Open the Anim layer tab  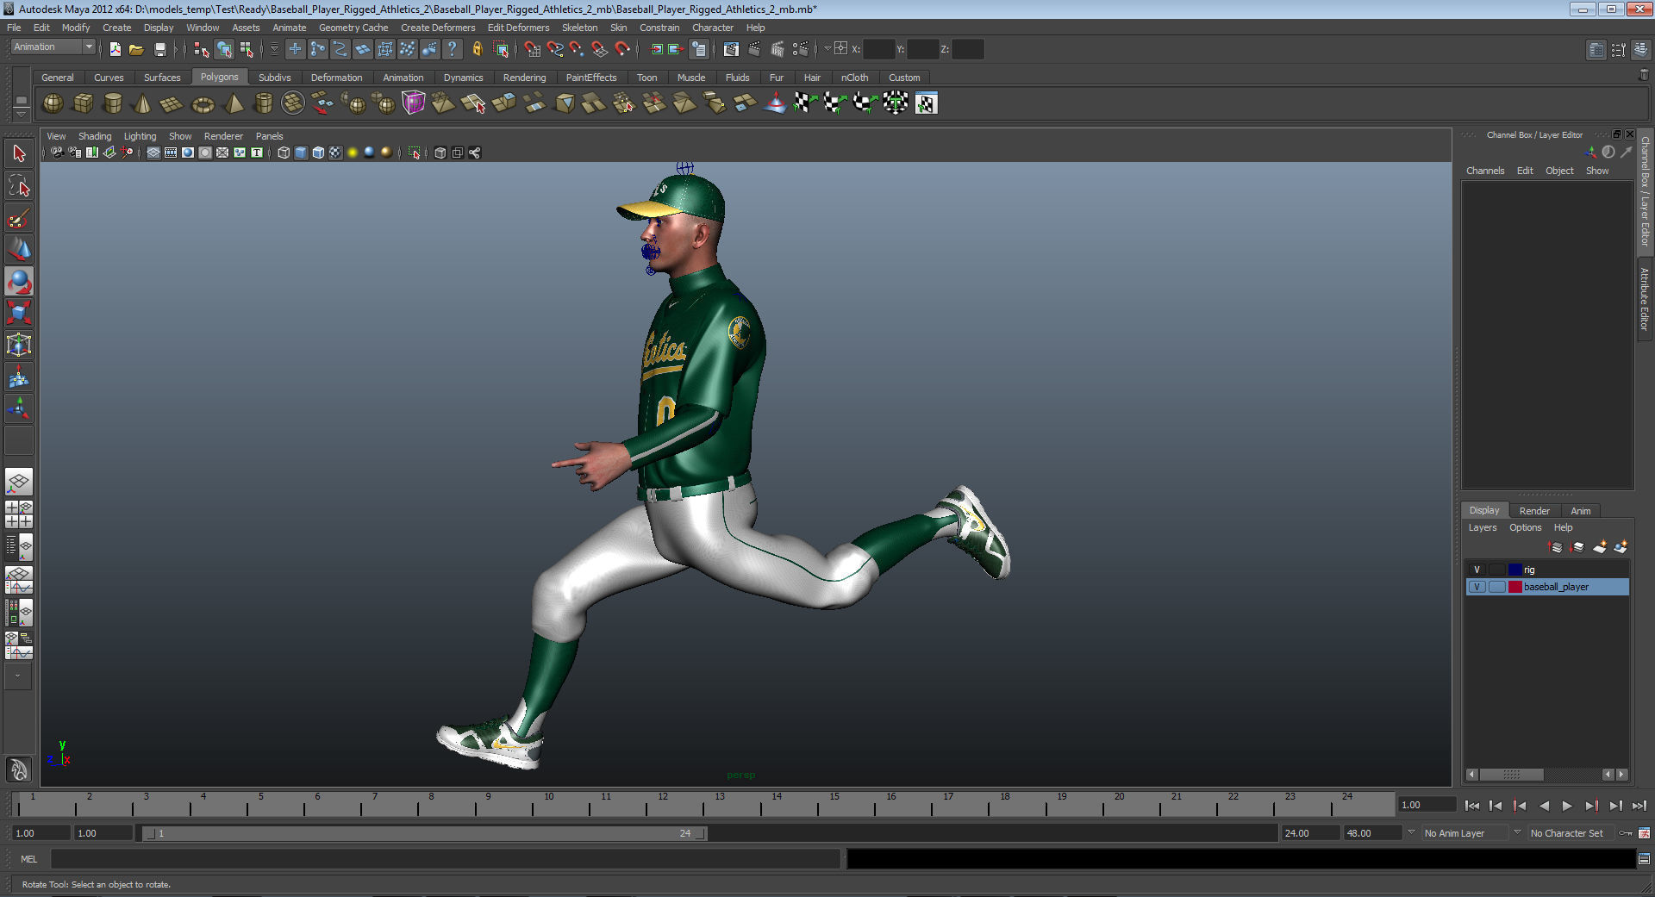pos(1580,511)
